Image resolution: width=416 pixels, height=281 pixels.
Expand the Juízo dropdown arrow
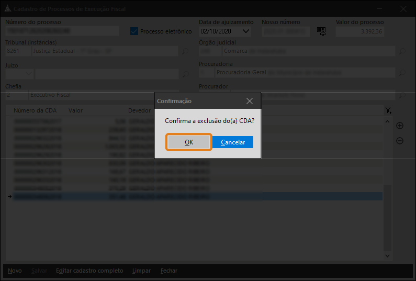pyautogui.click(x=28, y=74)
